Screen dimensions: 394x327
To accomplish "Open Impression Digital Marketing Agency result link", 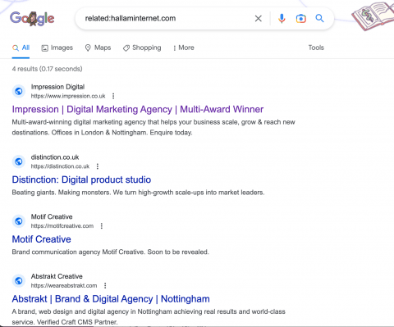I will tap(138, 109).
